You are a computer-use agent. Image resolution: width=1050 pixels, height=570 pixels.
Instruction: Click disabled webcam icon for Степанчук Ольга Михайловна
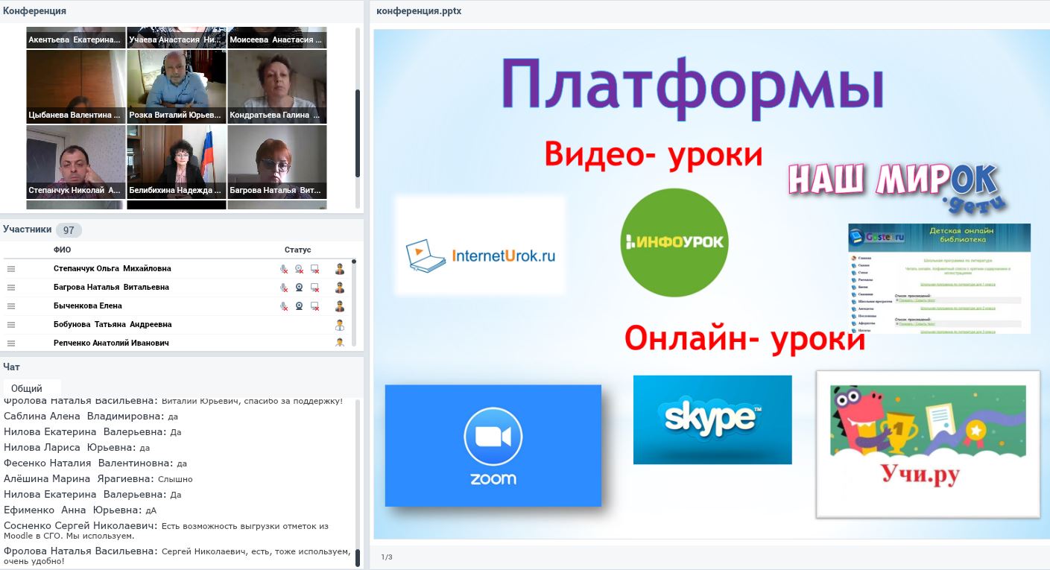pyautogui.click(x=299, y=269)
